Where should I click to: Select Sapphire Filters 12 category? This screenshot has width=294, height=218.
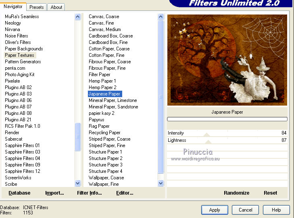(23, 171)
